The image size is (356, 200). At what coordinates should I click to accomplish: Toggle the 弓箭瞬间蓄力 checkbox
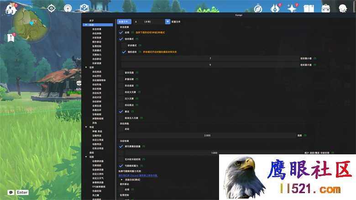pyautogui.click(x=121, y=166)
